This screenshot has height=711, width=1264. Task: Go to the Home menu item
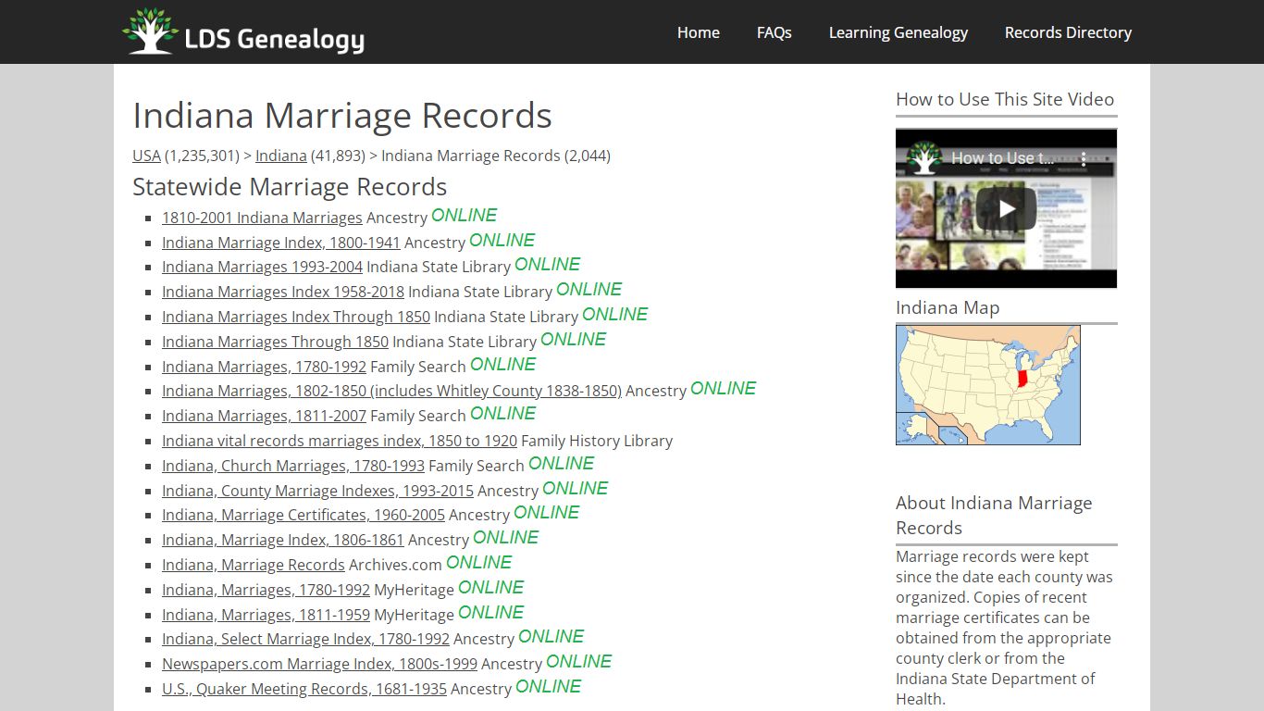tap(698, 32)
